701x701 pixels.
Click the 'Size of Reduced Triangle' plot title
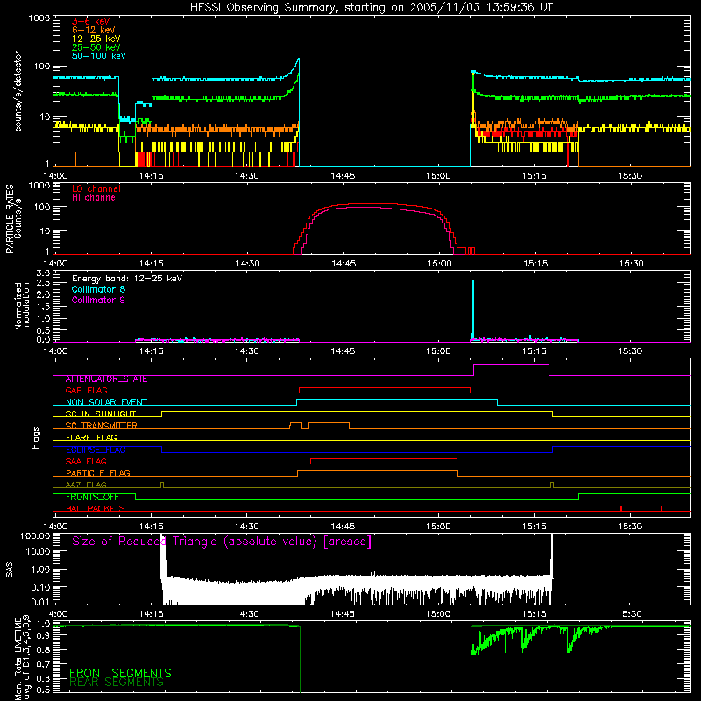[222, 542]
